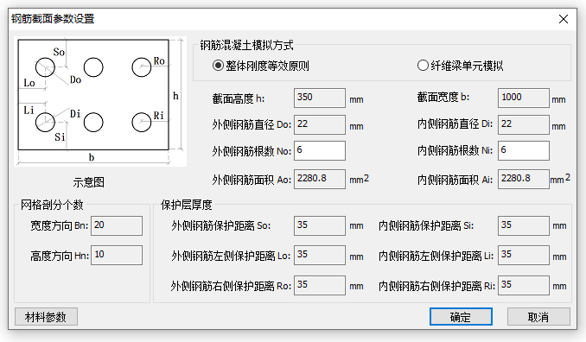
Task: Click the 截面宽度 b input field
Action: [523, 98]
